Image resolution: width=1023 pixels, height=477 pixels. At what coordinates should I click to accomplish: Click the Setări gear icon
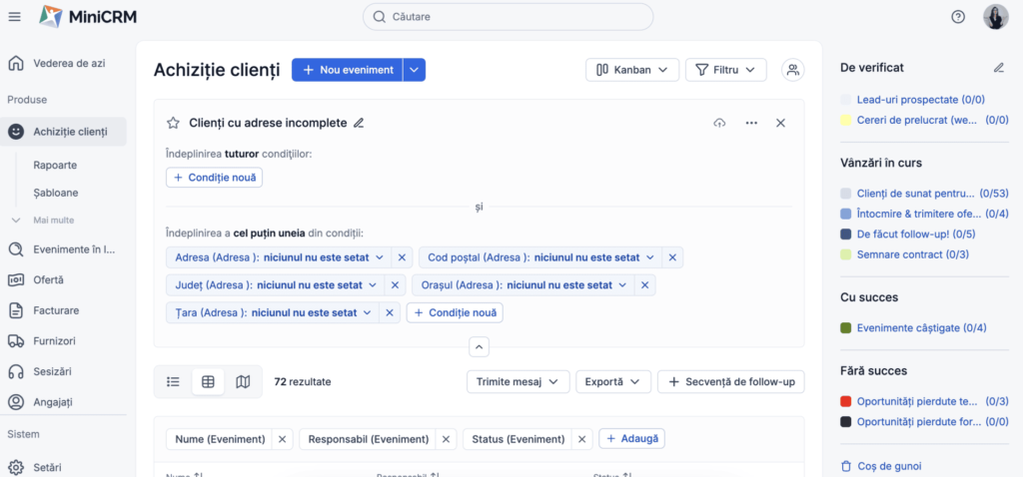coord(16,467)
